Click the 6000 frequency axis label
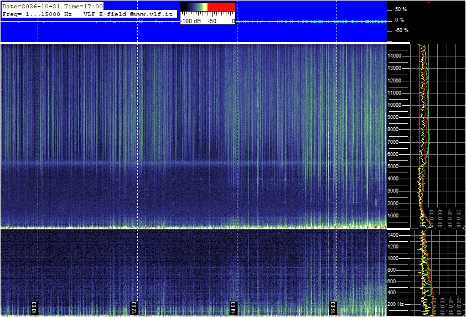This screenshot has width=466, height=317. coord(393,154)
